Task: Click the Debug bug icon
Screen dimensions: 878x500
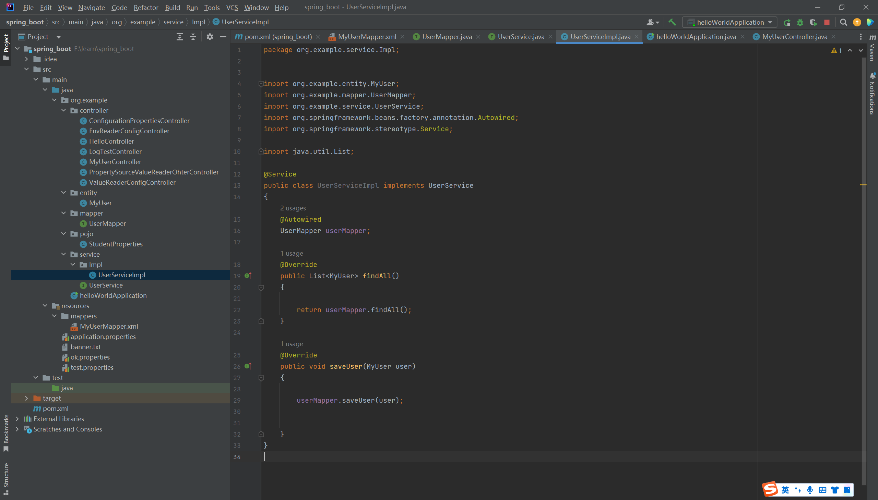Action: pos(800,22)
